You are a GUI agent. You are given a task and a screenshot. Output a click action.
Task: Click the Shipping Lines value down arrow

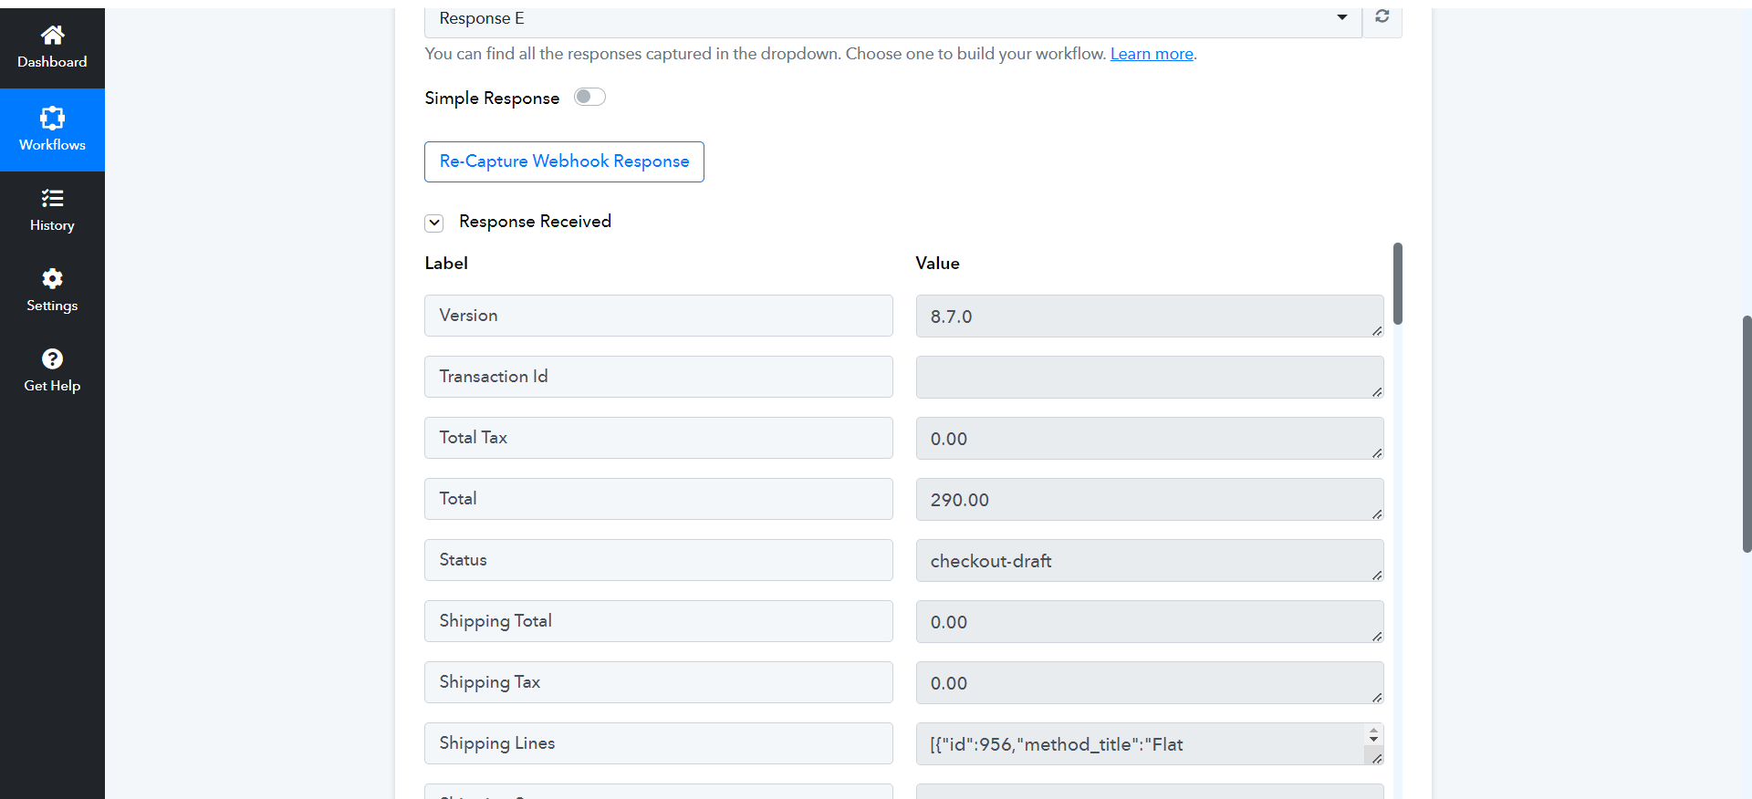(x=1373, y=739)
